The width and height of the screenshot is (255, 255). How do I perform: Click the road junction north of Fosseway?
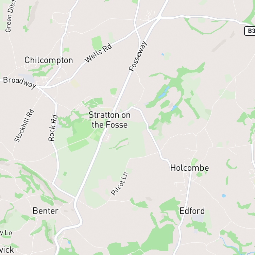tap(159, 17)
